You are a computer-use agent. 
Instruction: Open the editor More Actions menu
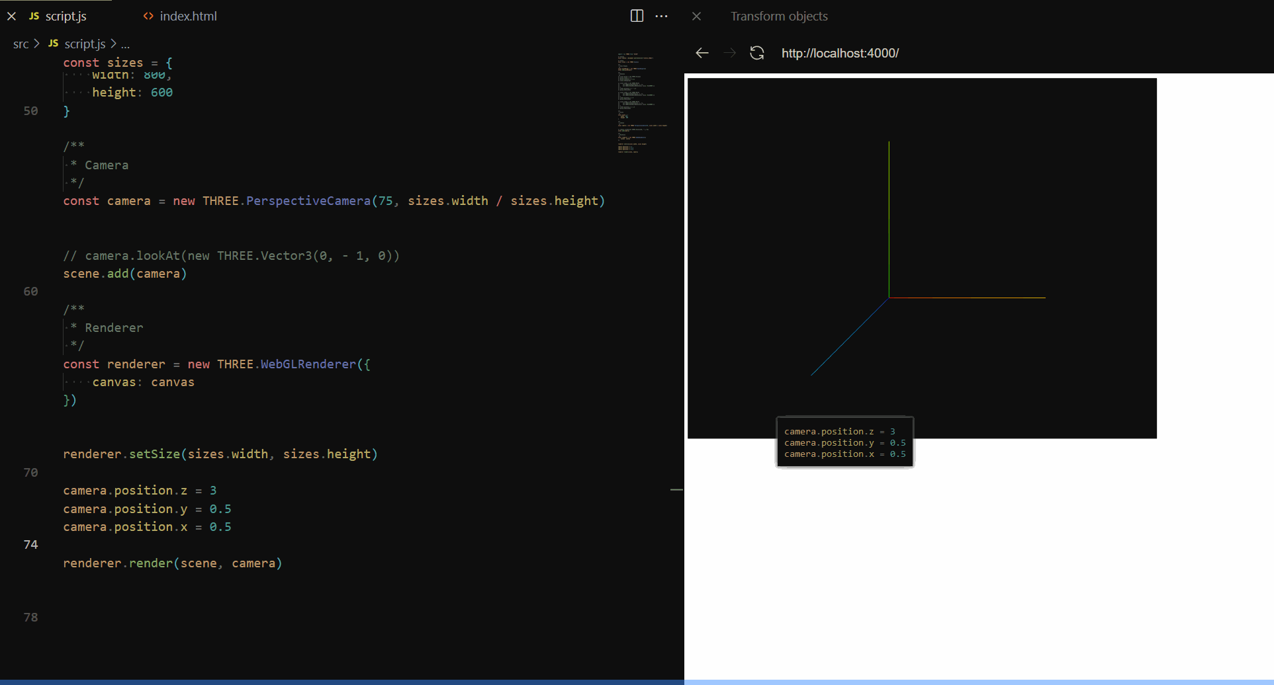point(661,16)
